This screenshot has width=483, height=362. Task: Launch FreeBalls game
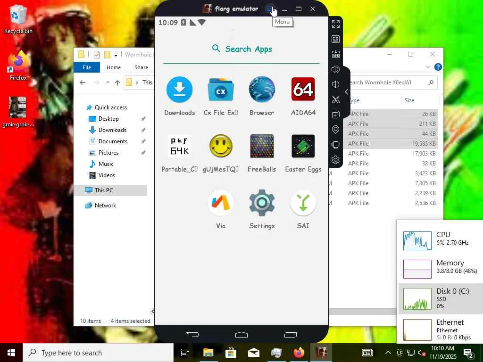pyautogui.click(x=262, y=146)
